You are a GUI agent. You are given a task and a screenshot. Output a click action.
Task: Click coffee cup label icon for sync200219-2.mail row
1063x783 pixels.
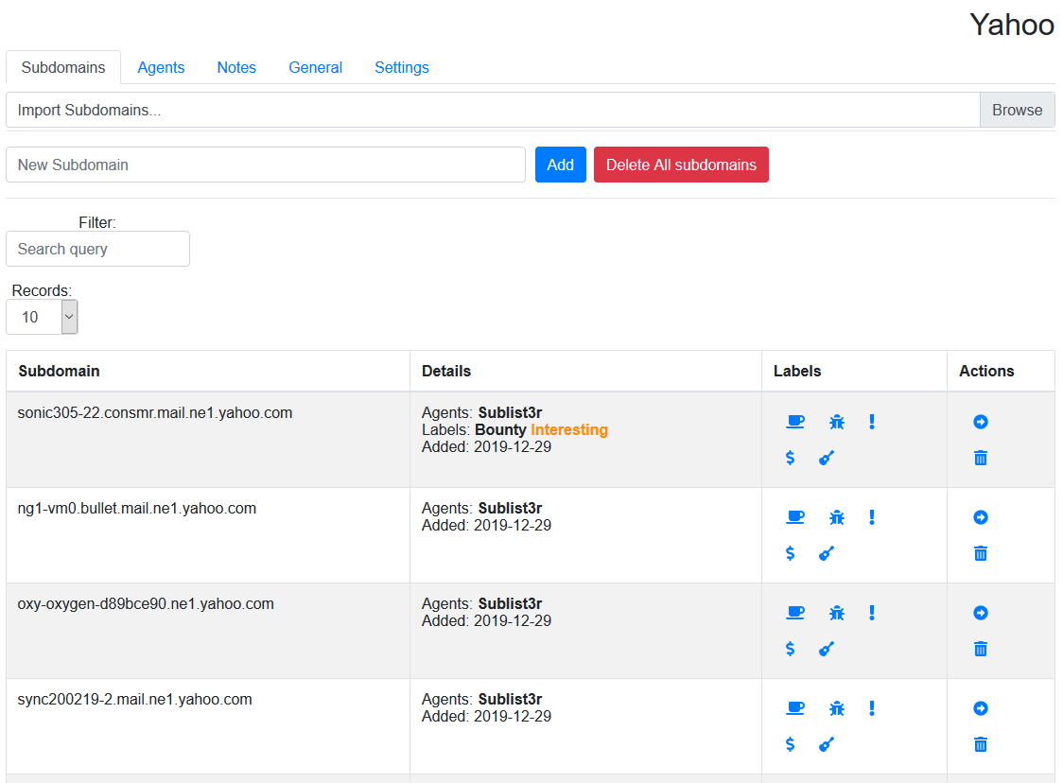(795, 708)
